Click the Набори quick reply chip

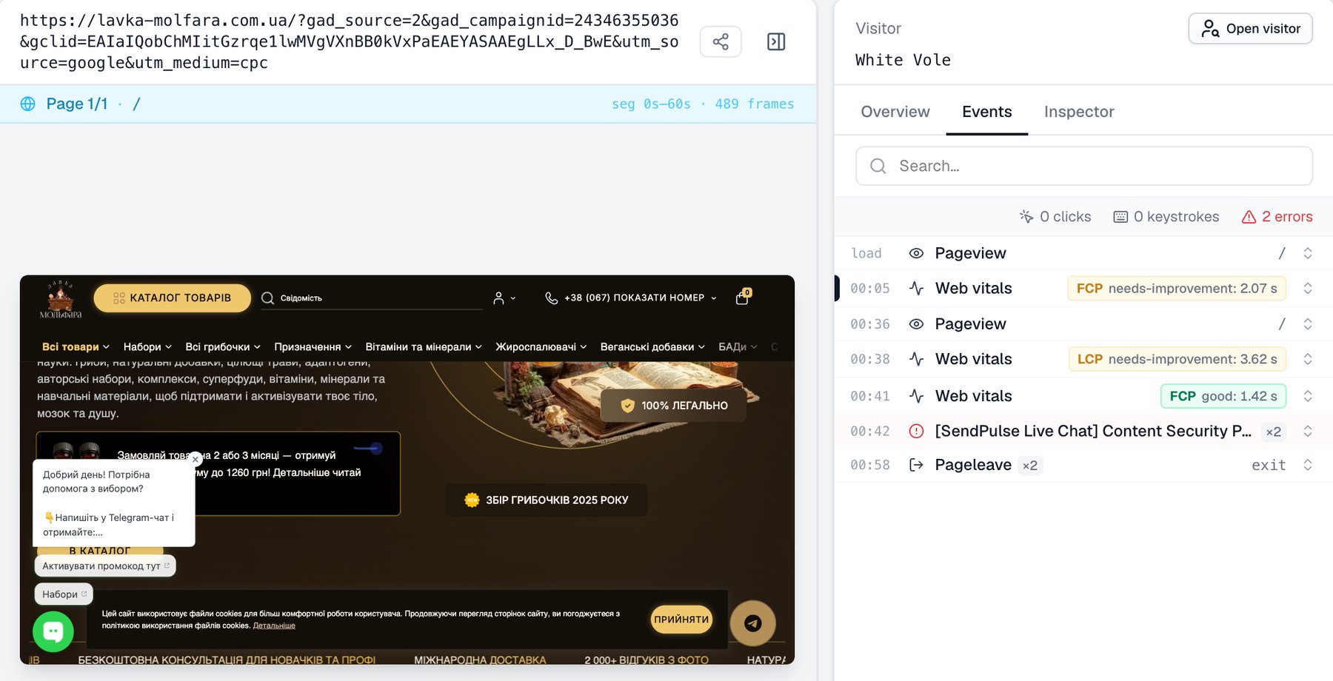[x=64, y=594]
